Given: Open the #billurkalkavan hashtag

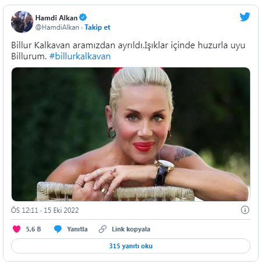Looking at the screenshot, I should 80,56.
